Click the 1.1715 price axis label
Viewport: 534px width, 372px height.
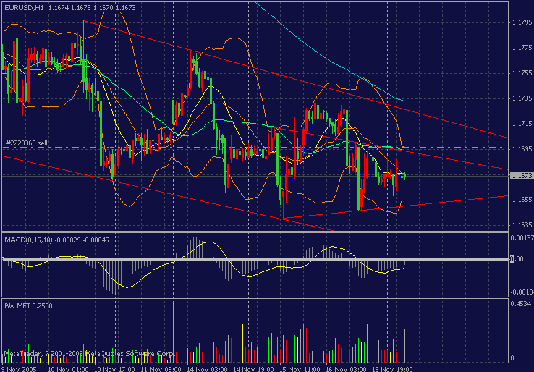point(522,124)
